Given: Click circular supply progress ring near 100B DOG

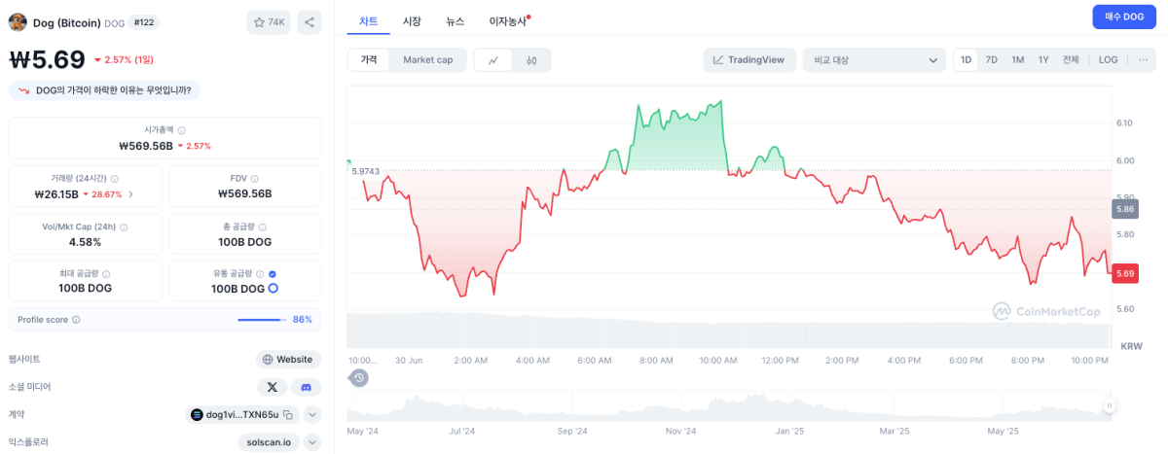Looking at the screenshot, I should 274,289.
